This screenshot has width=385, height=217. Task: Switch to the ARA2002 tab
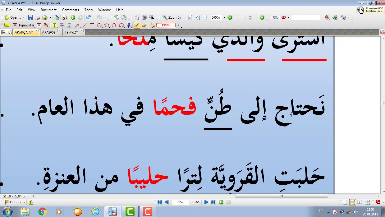[49, 32]
